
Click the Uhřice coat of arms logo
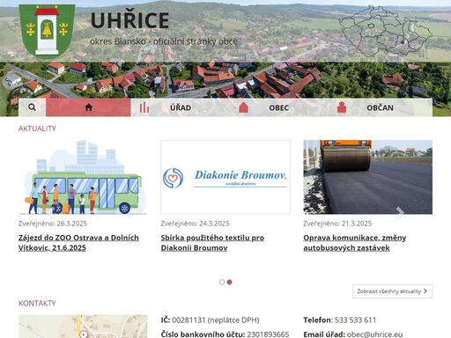coord(47,31)
